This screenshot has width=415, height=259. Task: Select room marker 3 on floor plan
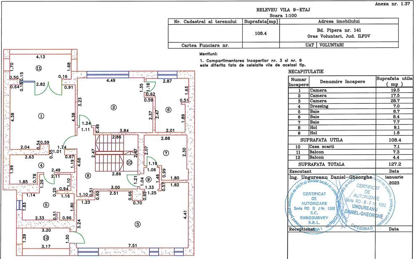click(x=137, y=225)
